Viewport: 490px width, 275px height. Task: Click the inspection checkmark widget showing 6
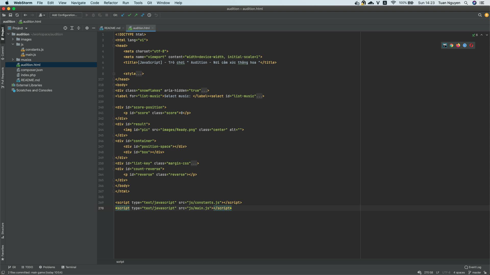(475, 35)
